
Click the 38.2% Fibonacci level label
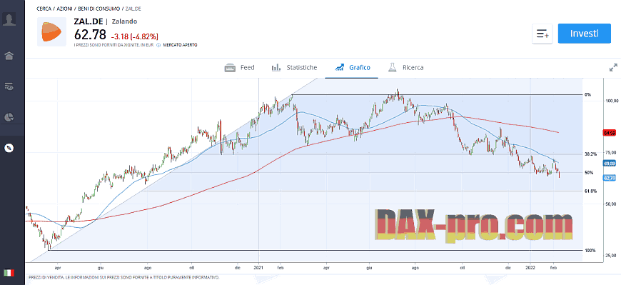[x=590, y=154]
